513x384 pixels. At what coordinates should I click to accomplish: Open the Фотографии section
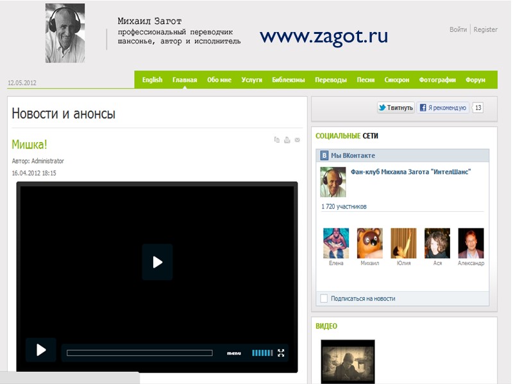tap(437, 79)
